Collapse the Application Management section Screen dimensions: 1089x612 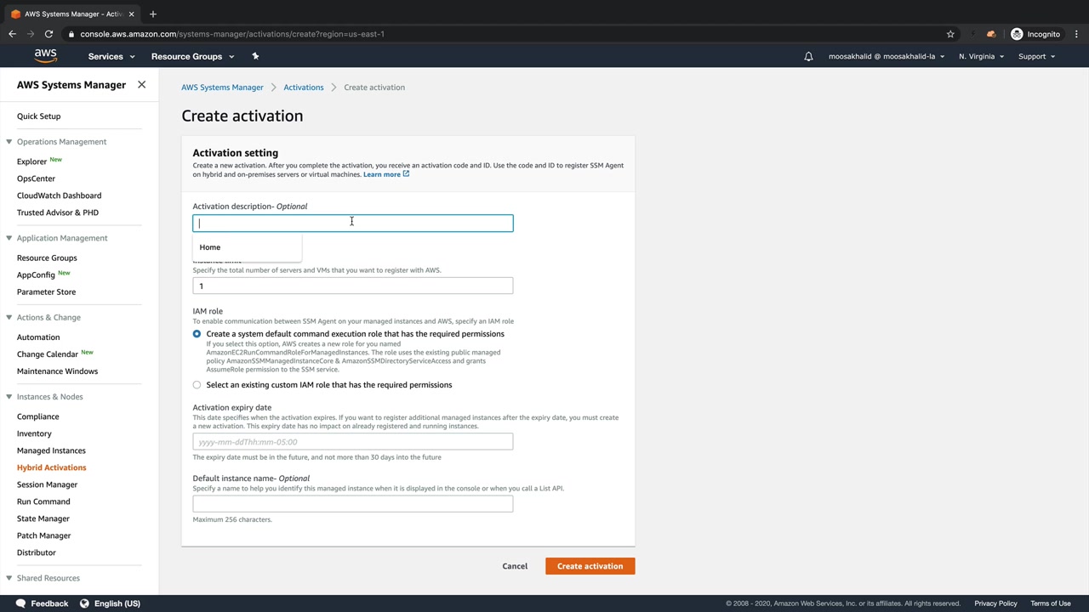pos(9,238)
